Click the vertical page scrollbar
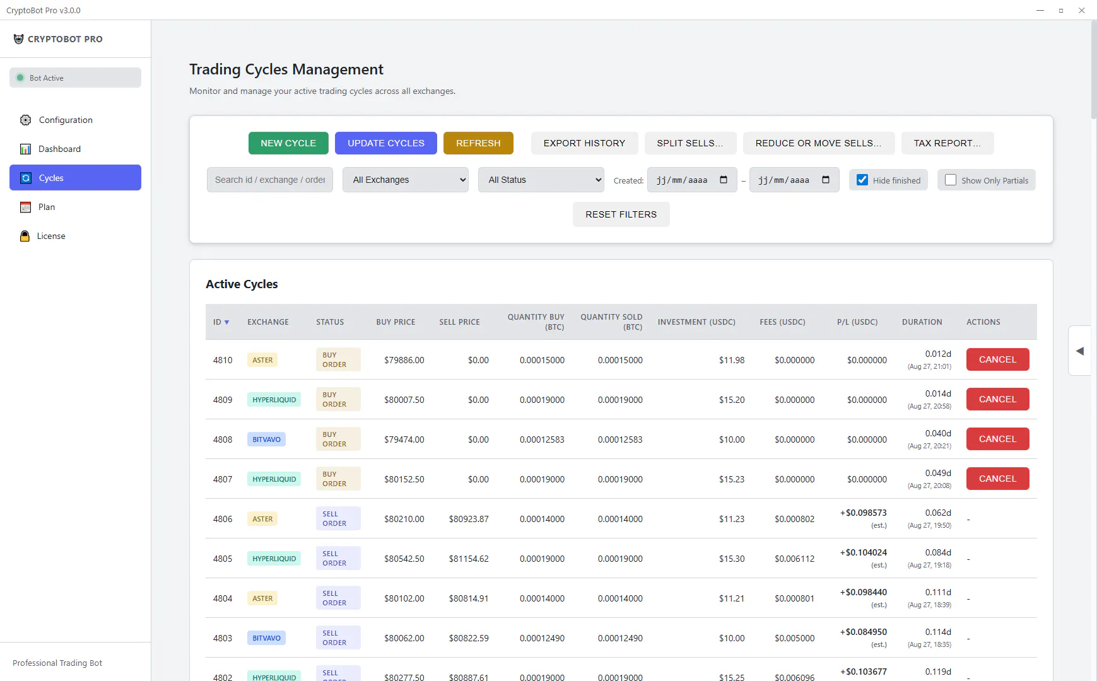This screenshot has height=681, width=1097. click(x=1094, y=69)
